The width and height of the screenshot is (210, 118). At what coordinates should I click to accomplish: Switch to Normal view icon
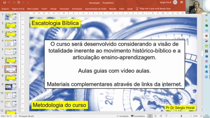click(x=150, y=116)
